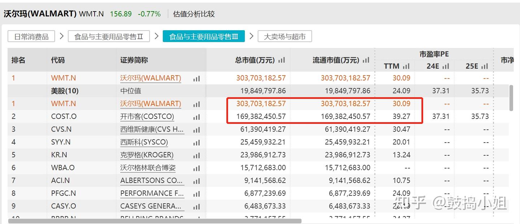Open the 估值分析比较 title tab
The height and width of the screenshot is (224, 520).
(x=194, y=14)
